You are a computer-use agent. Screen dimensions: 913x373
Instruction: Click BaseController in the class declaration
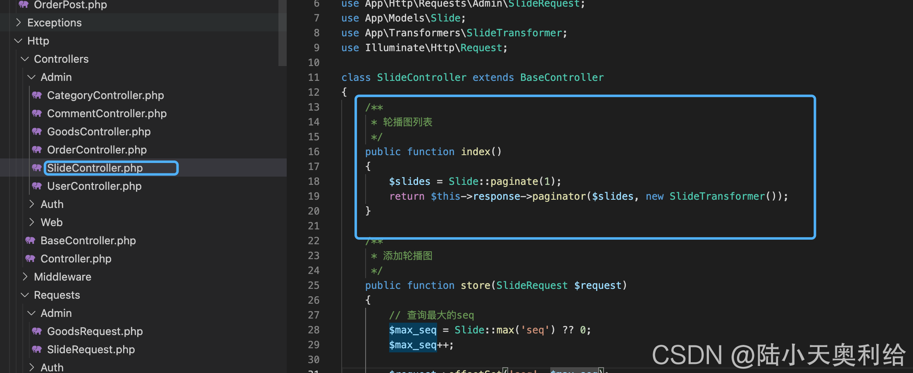pos(562,77)
